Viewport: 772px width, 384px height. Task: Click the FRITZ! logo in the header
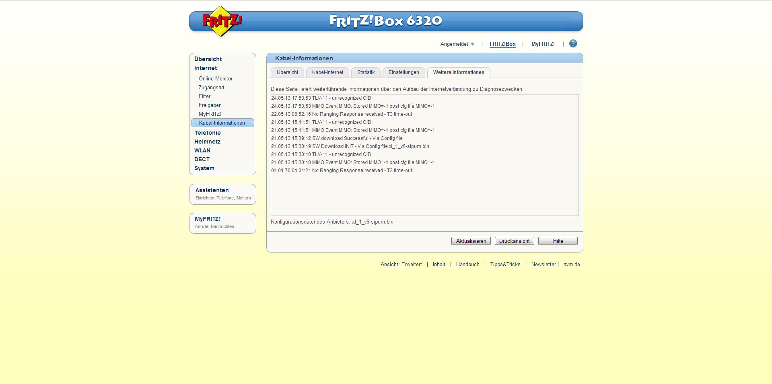click(222, 21)
